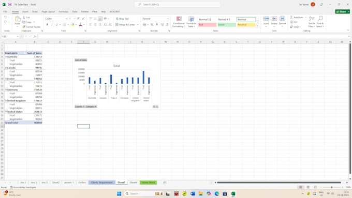Viewport: 352px width, 198px height.
Task: Click the Redo icon
Action: [x=5, y=22]
